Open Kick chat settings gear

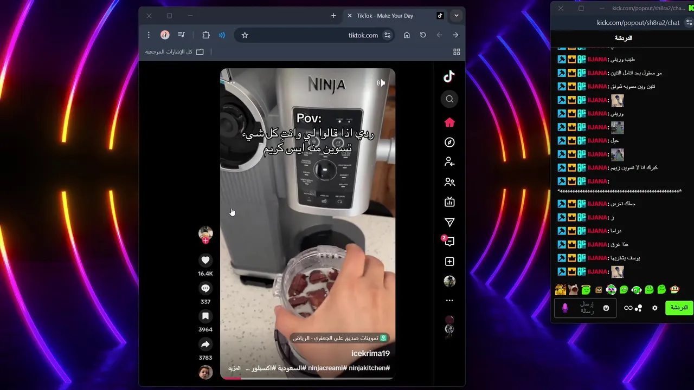[654, 308]
